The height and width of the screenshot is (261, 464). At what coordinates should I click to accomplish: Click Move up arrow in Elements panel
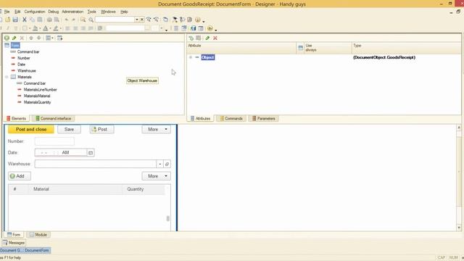tap(31, 38)
